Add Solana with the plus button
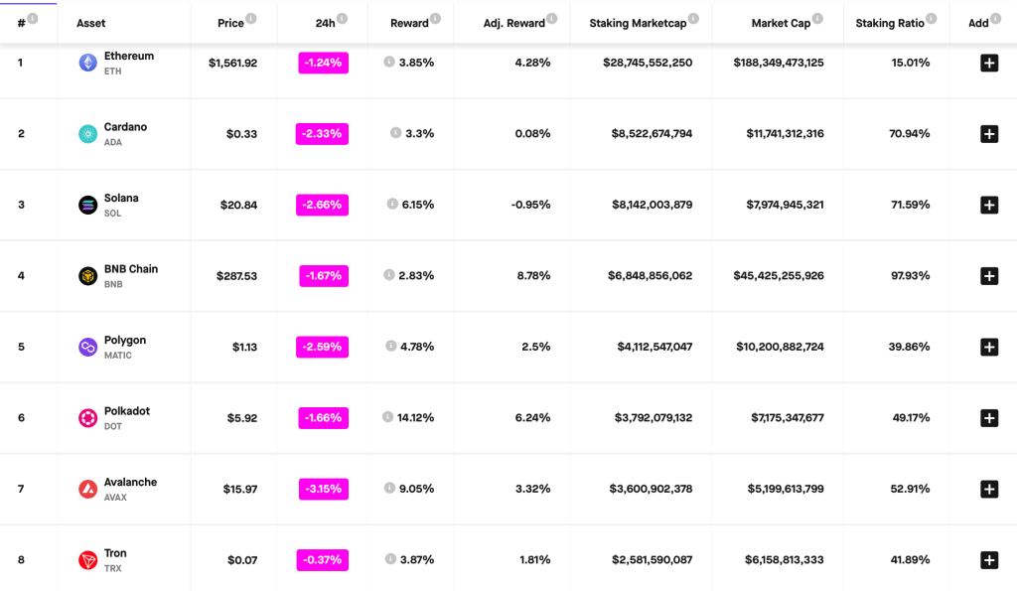The width and height of the screenshot is (1017, 591). click(988, 205)
